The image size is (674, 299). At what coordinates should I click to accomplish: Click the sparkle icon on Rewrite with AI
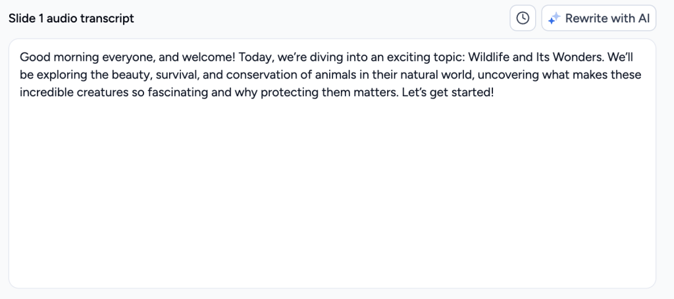point(554,18)
